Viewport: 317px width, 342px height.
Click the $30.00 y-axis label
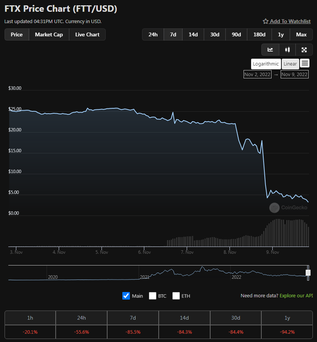coord(15,88)
